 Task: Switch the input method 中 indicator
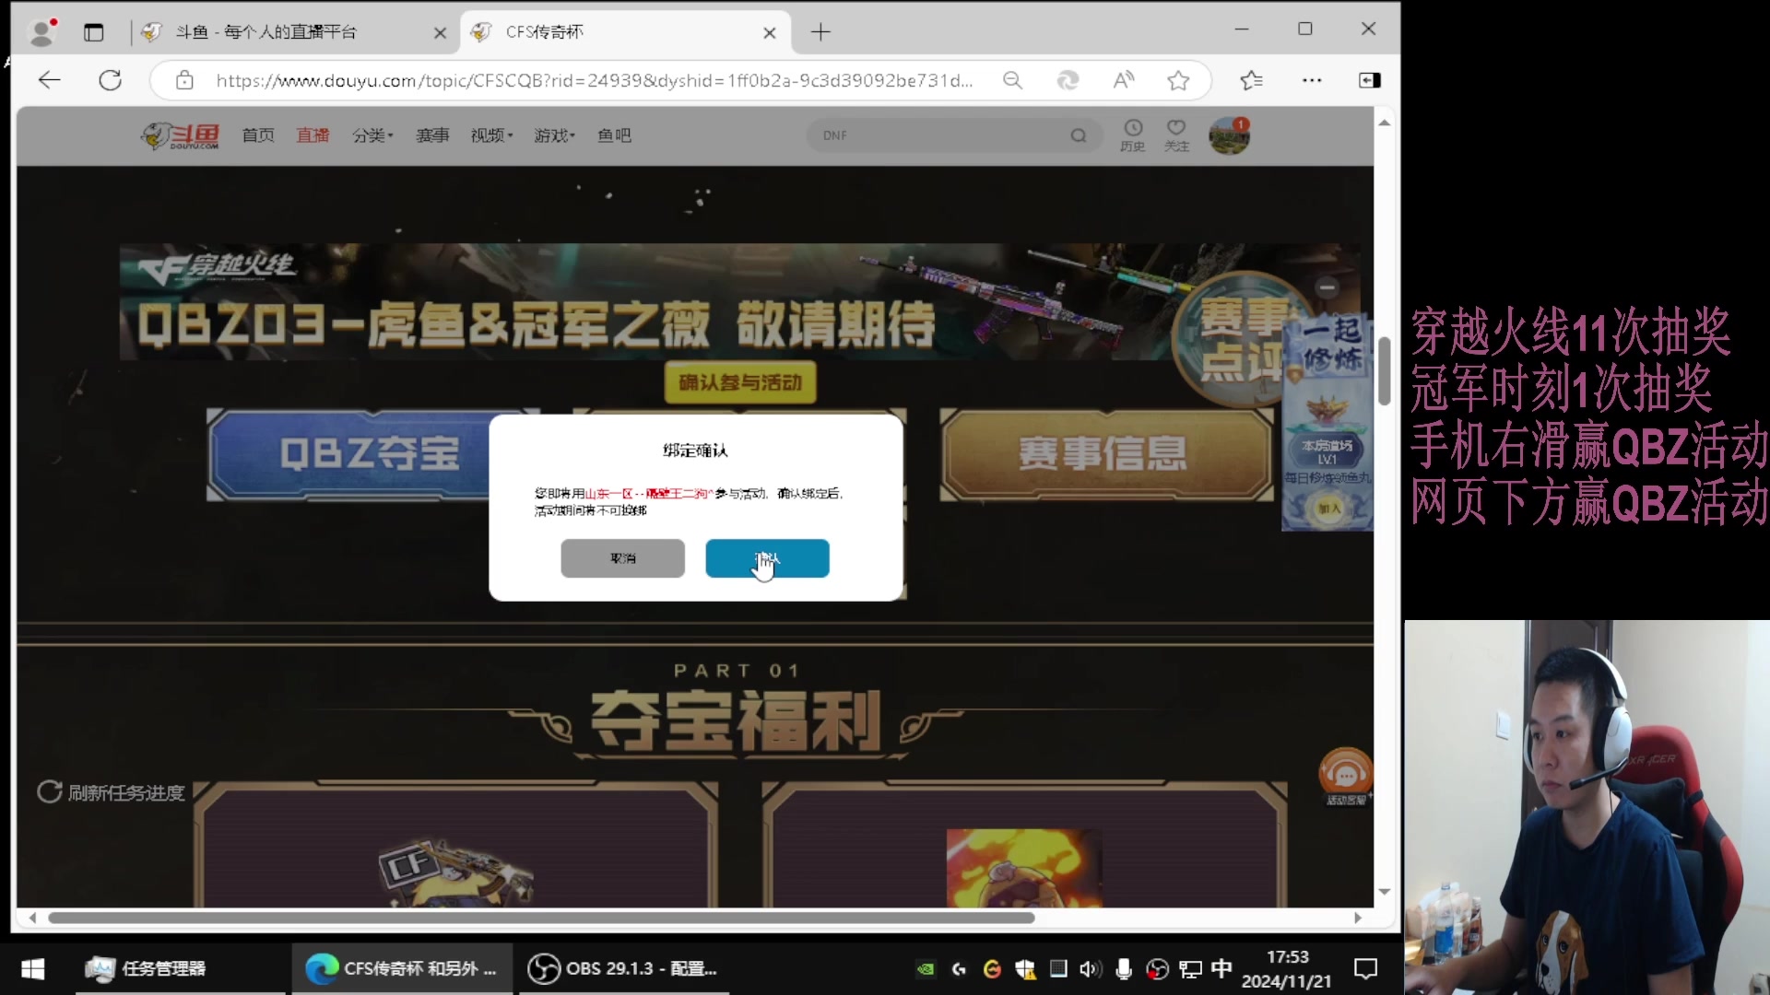coord(1221,968)
